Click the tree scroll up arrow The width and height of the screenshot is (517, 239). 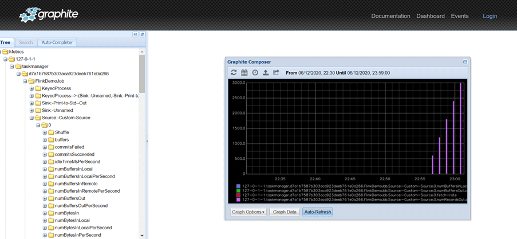[142, 52]
